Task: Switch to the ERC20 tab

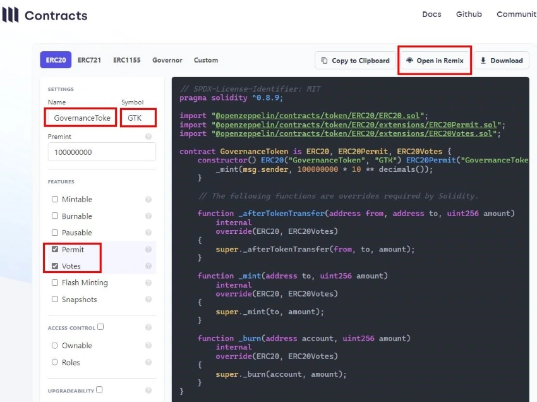Action: [x=56, y=60]
